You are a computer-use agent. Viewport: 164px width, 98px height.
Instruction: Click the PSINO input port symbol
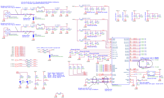(16, 60)
